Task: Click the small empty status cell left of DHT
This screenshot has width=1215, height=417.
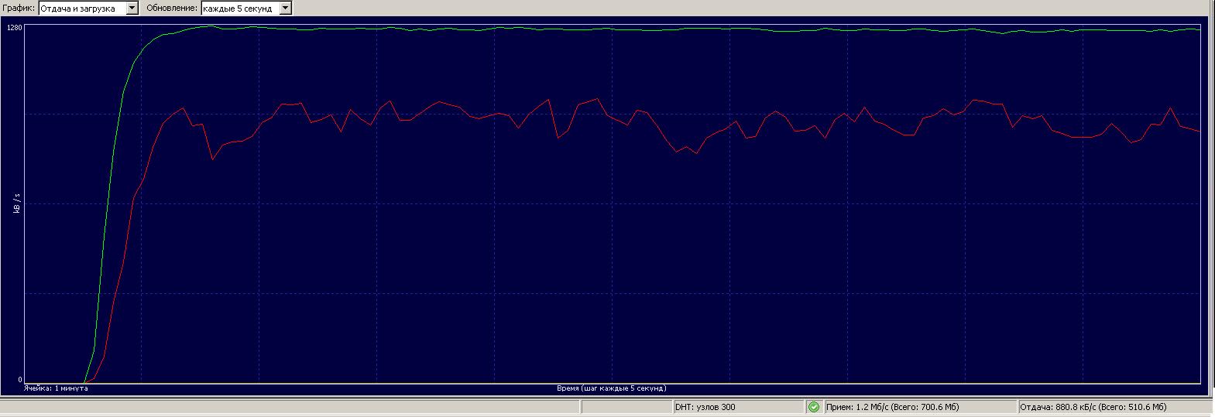Action: coord(626,407)
